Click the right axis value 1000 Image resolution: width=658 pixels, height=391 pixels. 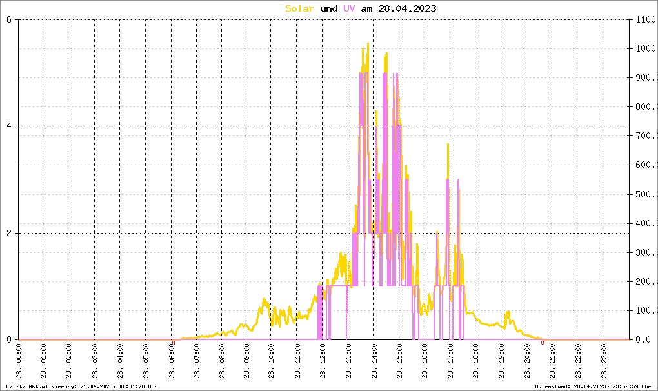coord(644,48)
